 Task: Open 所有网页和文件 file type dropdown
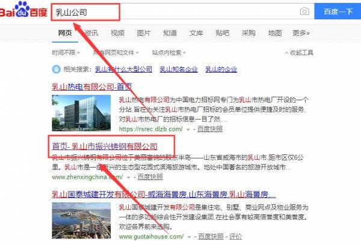tap(116, 53)
